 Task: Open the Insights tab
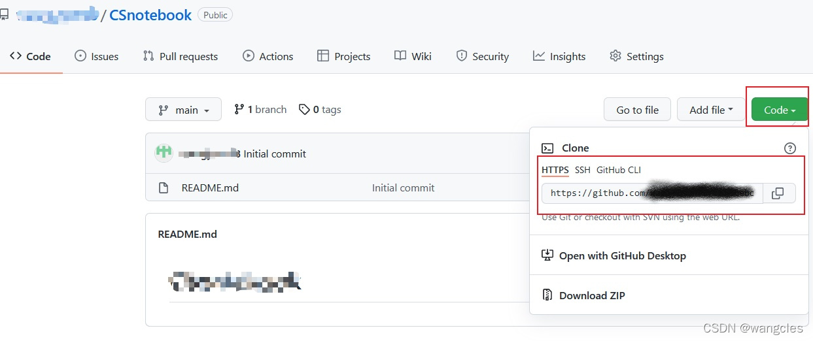coord(559,56)
